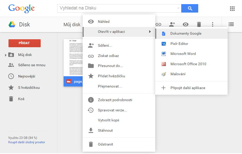Select Stáhnout in the context menu
Image resolution: width=242 pixels, height=154 pixels.
(119, 130)
